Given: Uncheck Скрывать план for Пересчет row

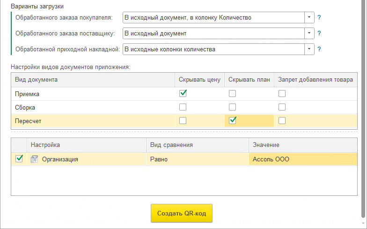Looking at the screenshot, I should pos(232,120).
